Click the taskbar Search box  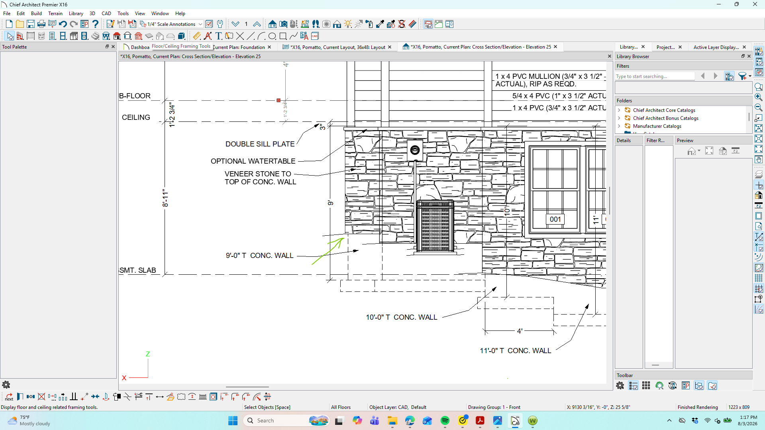[x=287, y=420]
